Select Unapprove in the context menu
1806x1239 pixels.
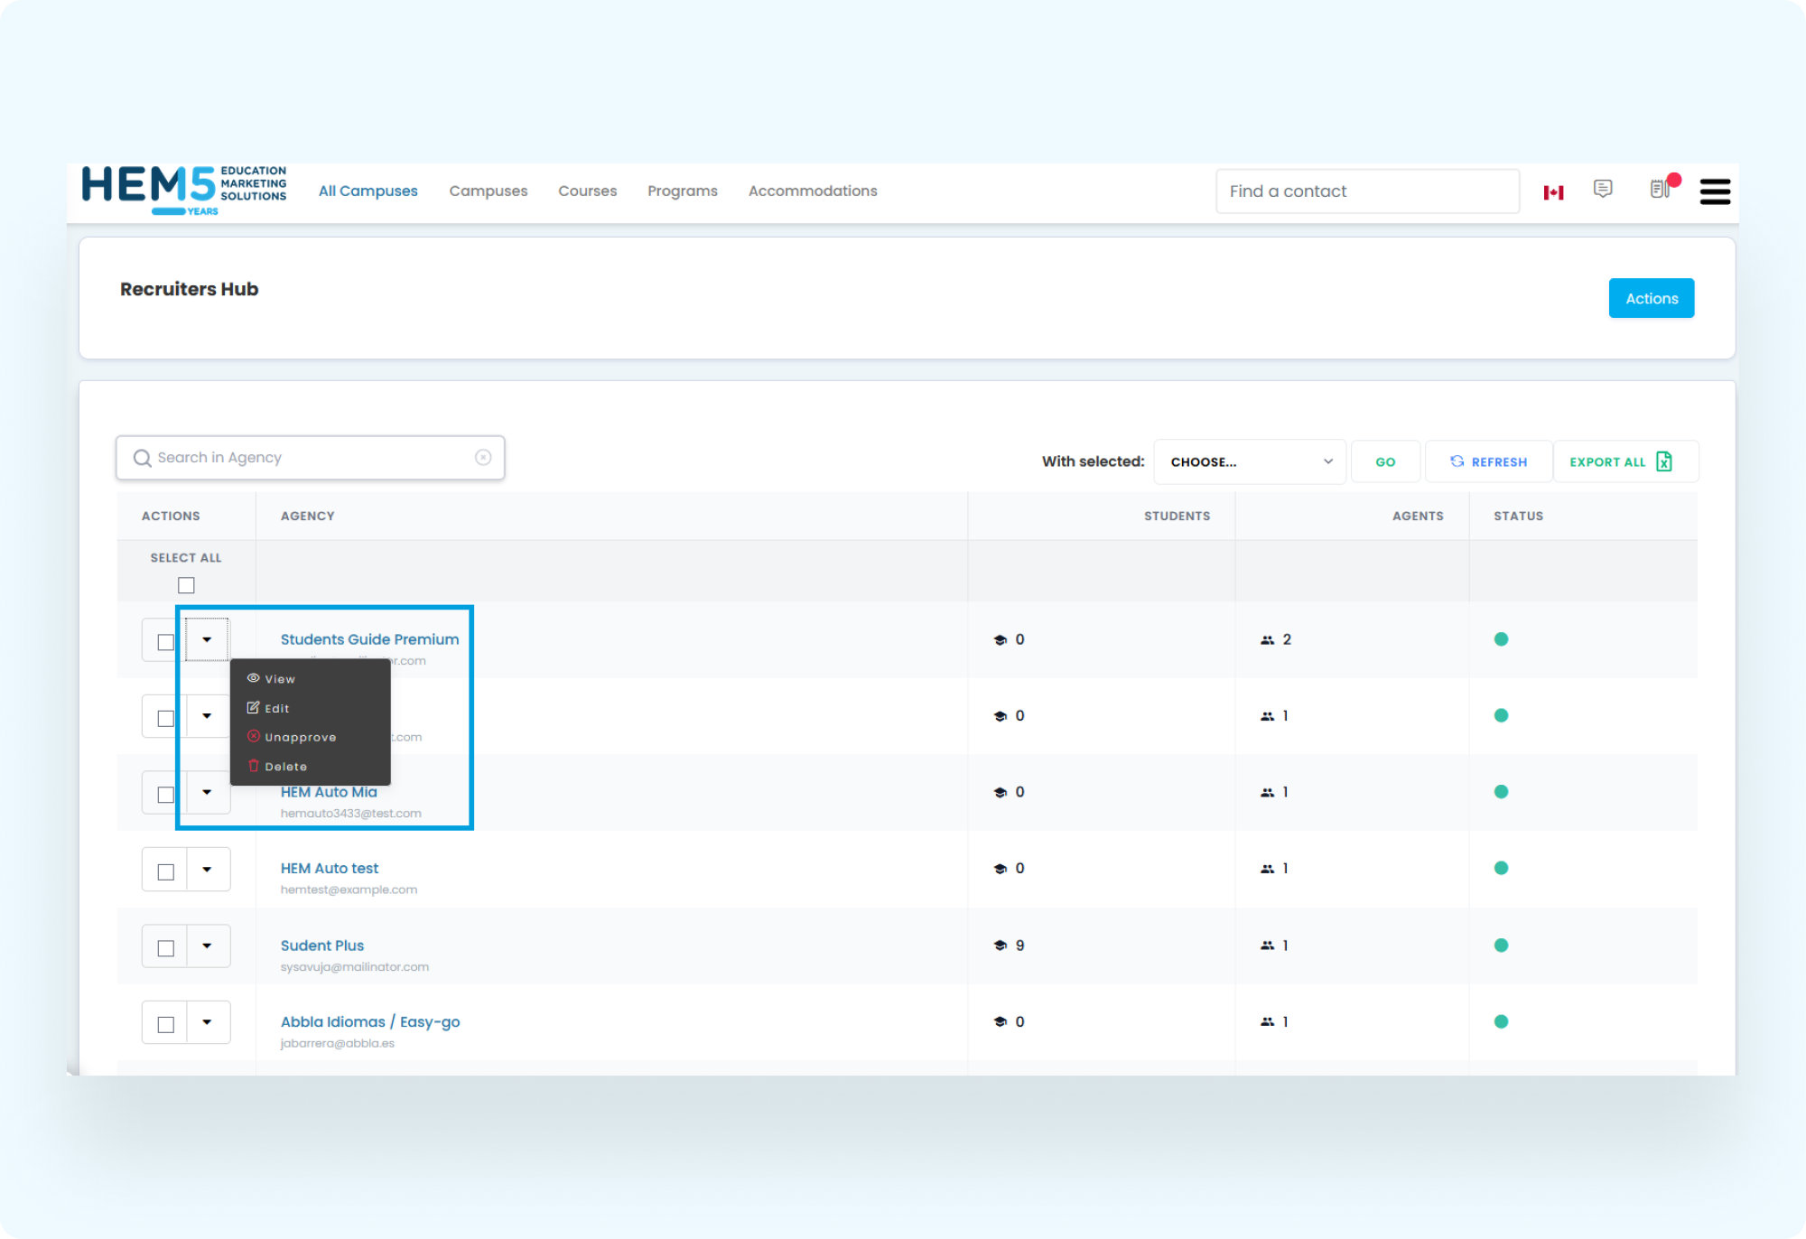[300, 738]
